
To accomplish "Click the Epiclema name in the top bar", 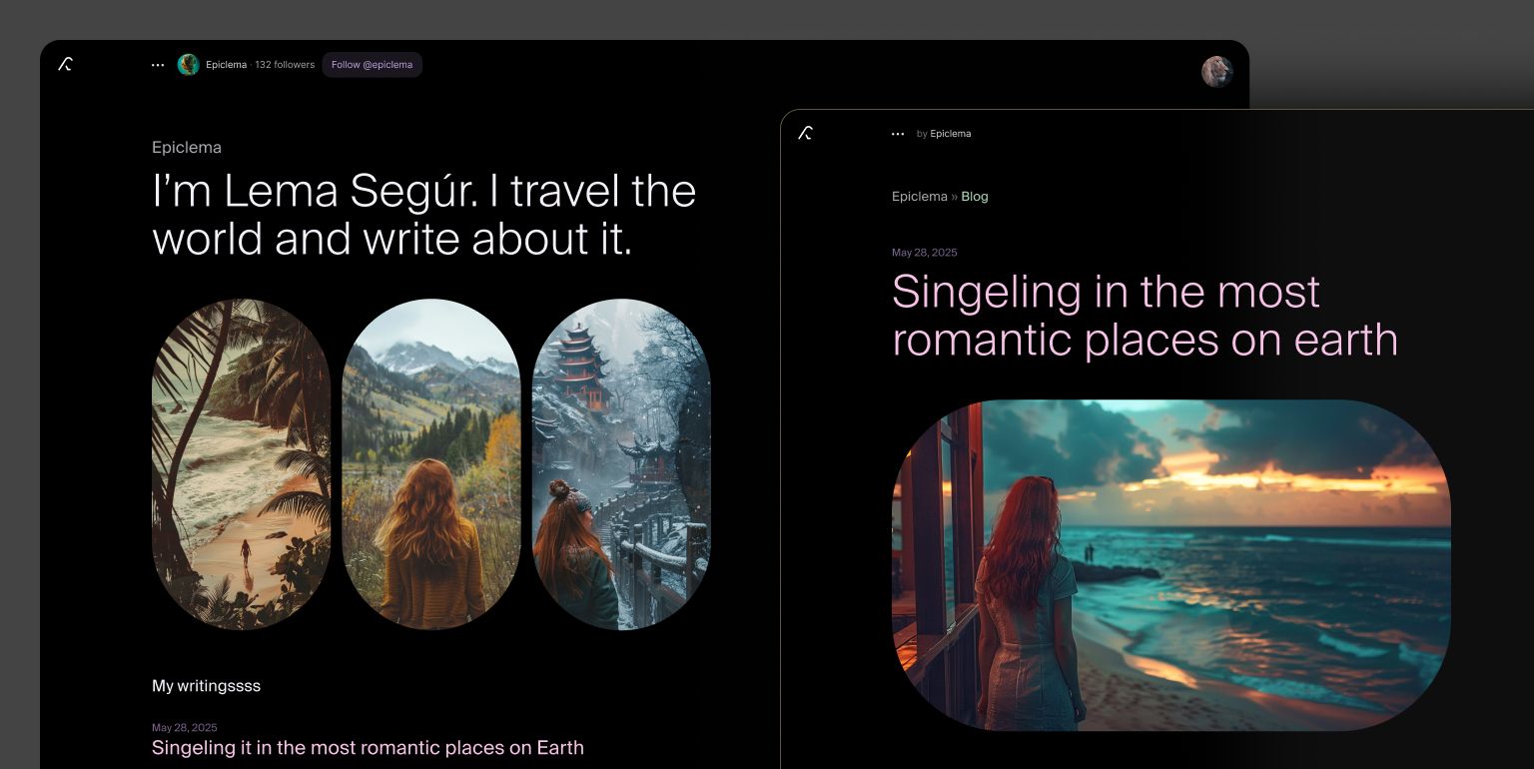I will pyautogui.click(x=226, y=65).
